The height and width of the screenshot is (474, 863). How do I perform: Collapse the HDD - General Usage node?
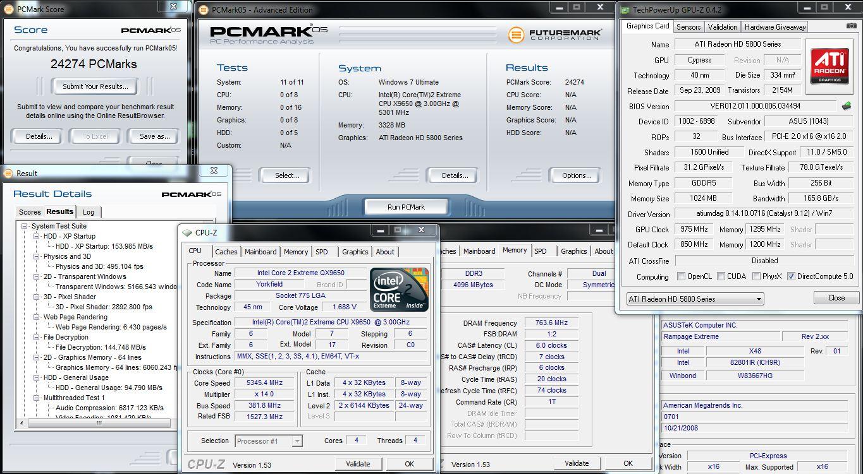[x=37, y=377]
